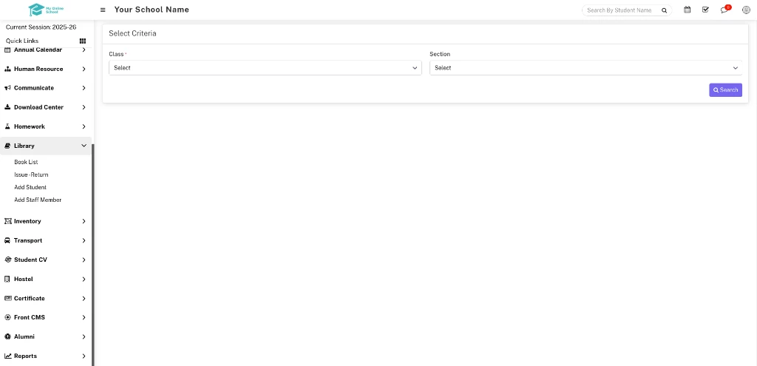Expand Homework menu chevron
Screen dimensions: 757x366
(x=84, y=126)
